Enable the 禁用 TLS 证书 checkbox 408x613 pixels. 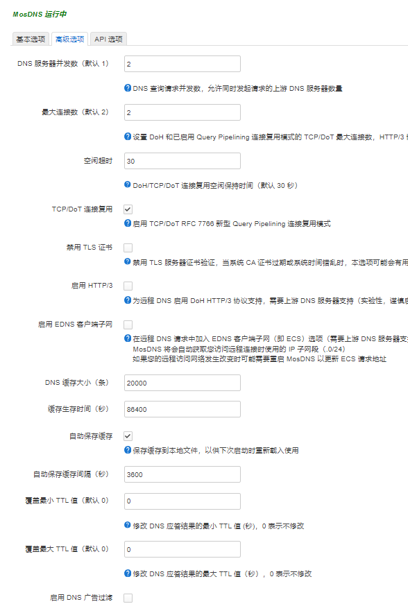128,248
